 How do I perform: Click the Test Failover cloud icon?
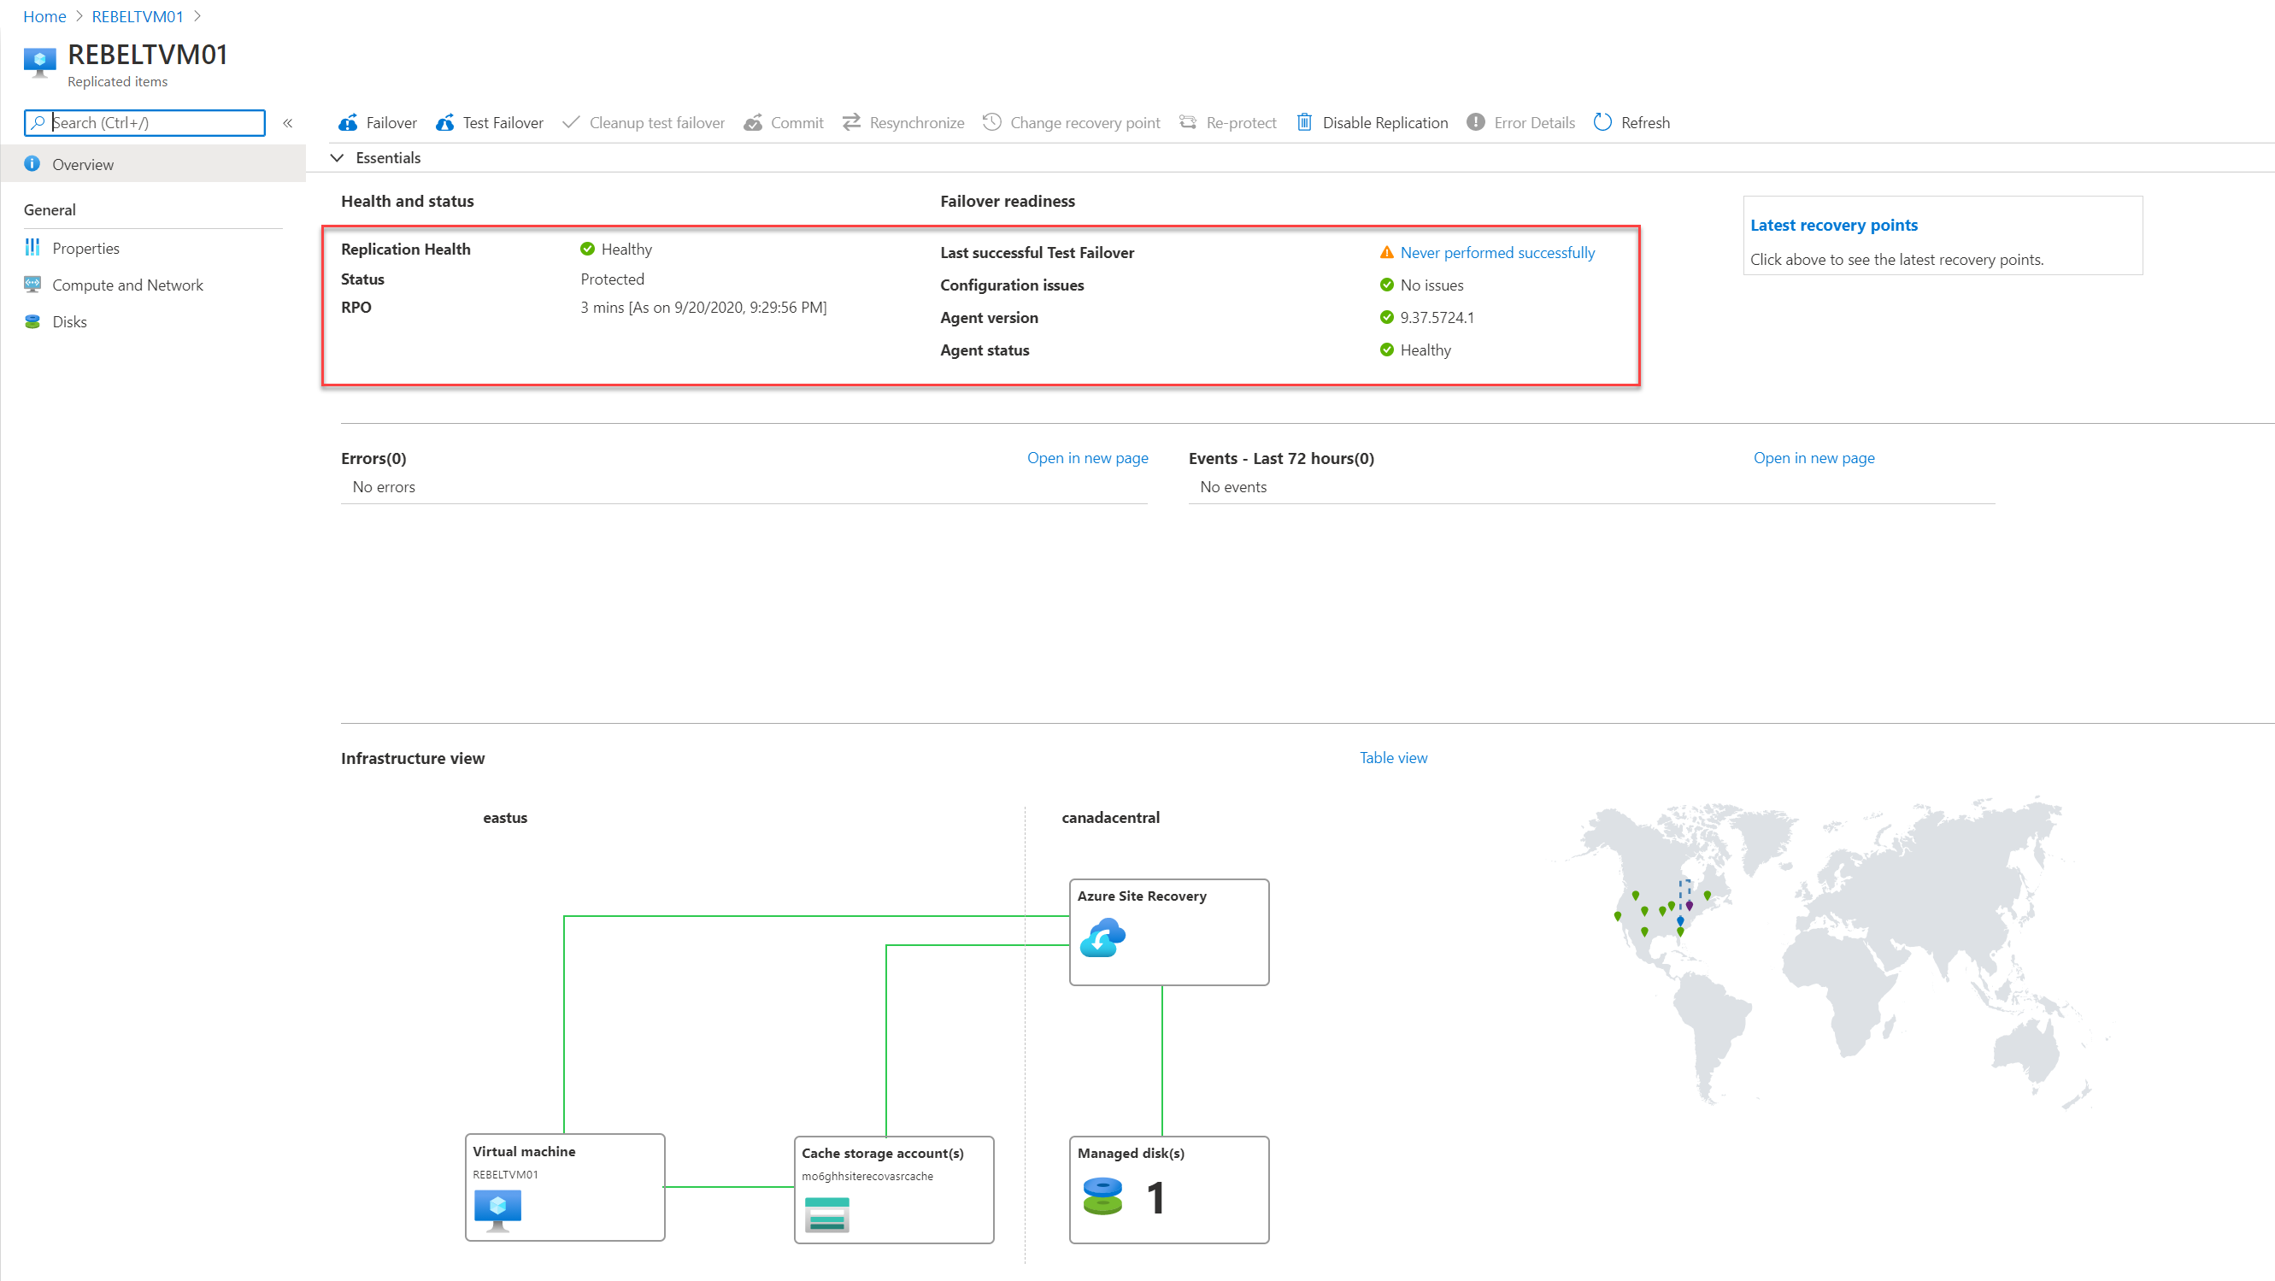445,123
